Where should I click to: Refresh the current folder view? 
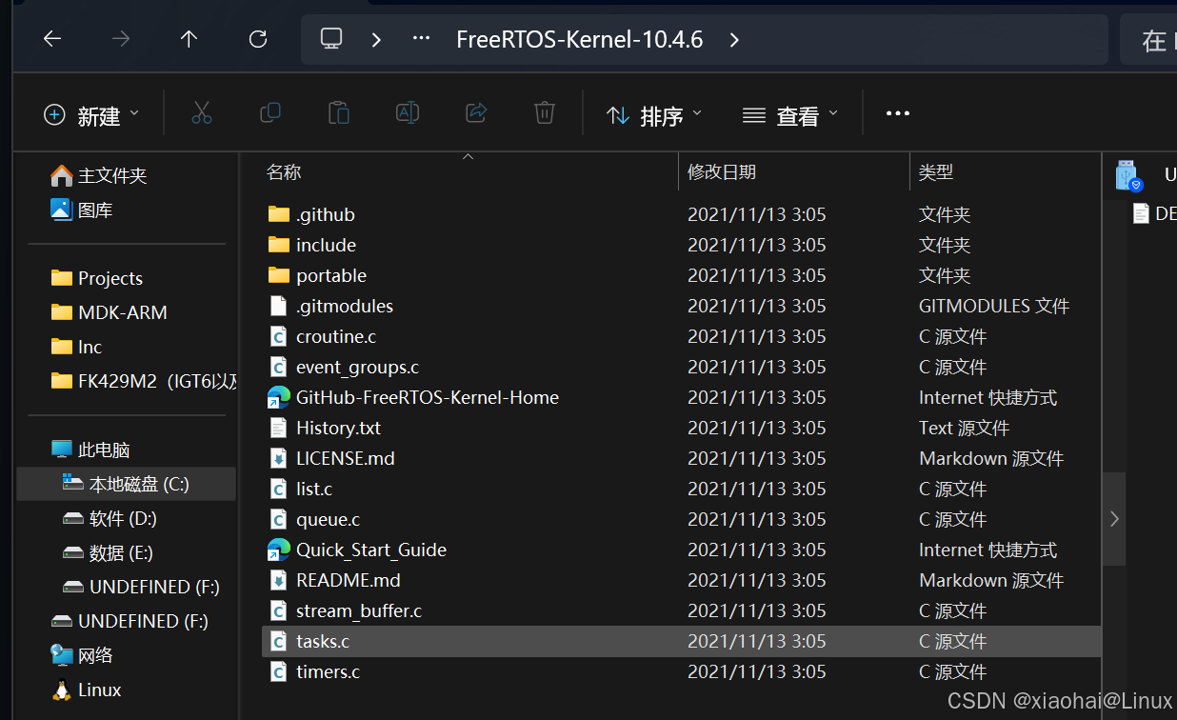pyautogui.click(x=257, y=39)
